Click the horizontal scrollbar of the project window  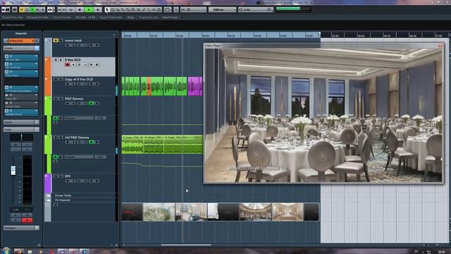186,245
